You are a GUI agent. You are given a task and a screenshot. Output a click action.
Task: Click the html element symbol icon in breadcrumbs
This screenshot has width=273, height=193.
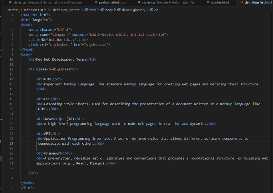coord(86,10)
